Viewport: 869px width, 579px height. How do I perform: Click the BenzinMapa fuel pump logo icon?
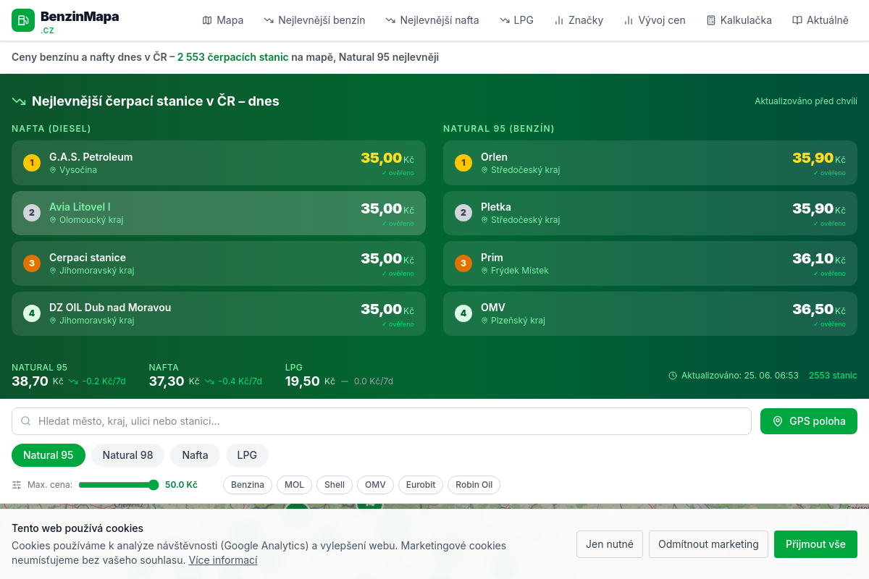pyautogui.click(x=23, y=20)
